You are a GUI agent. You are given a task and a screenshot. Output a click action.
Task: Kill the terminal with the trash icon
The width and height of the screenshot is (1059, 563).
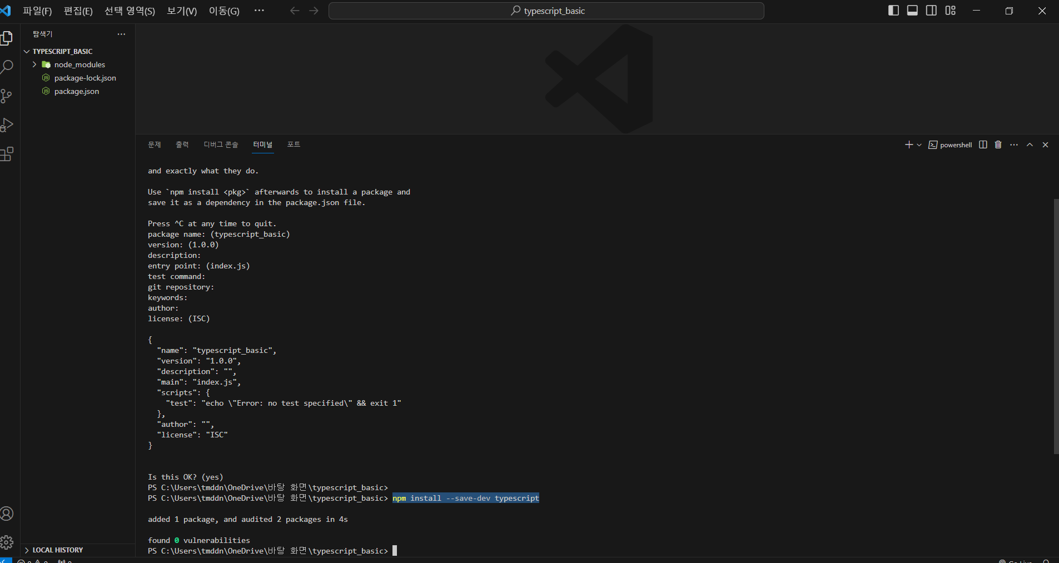coord(998,145)
